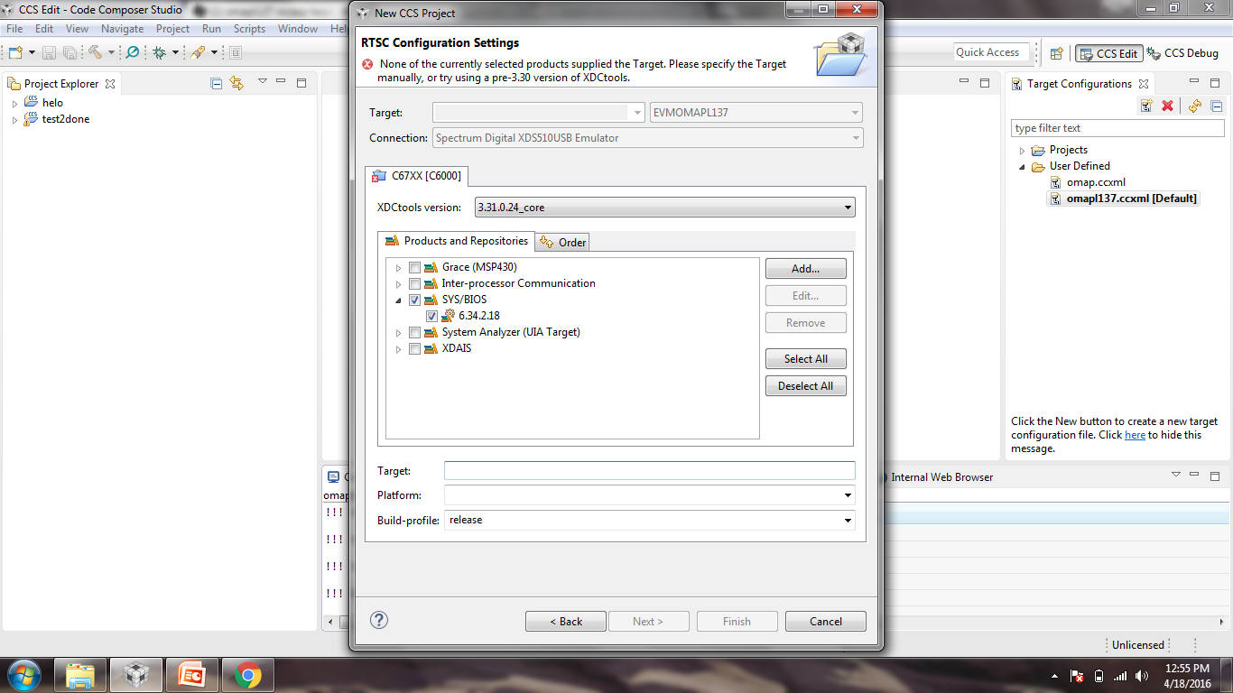Open Scripts menu
This screenshot has width=1233, height=693.
click(249, 29)
